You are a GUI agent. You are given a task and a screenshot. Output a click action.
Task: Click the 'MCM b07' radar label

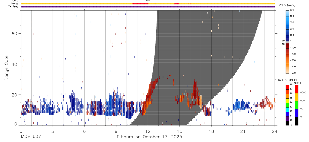point(30,137)
